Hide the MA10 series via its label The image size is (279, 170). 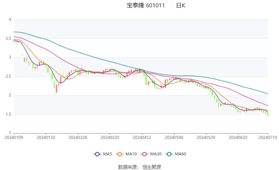pos(131,154)
